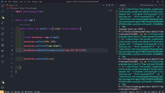Click the Run code lens above main
The width and height of the screenshot is (165, 93).
coord(21,25)
